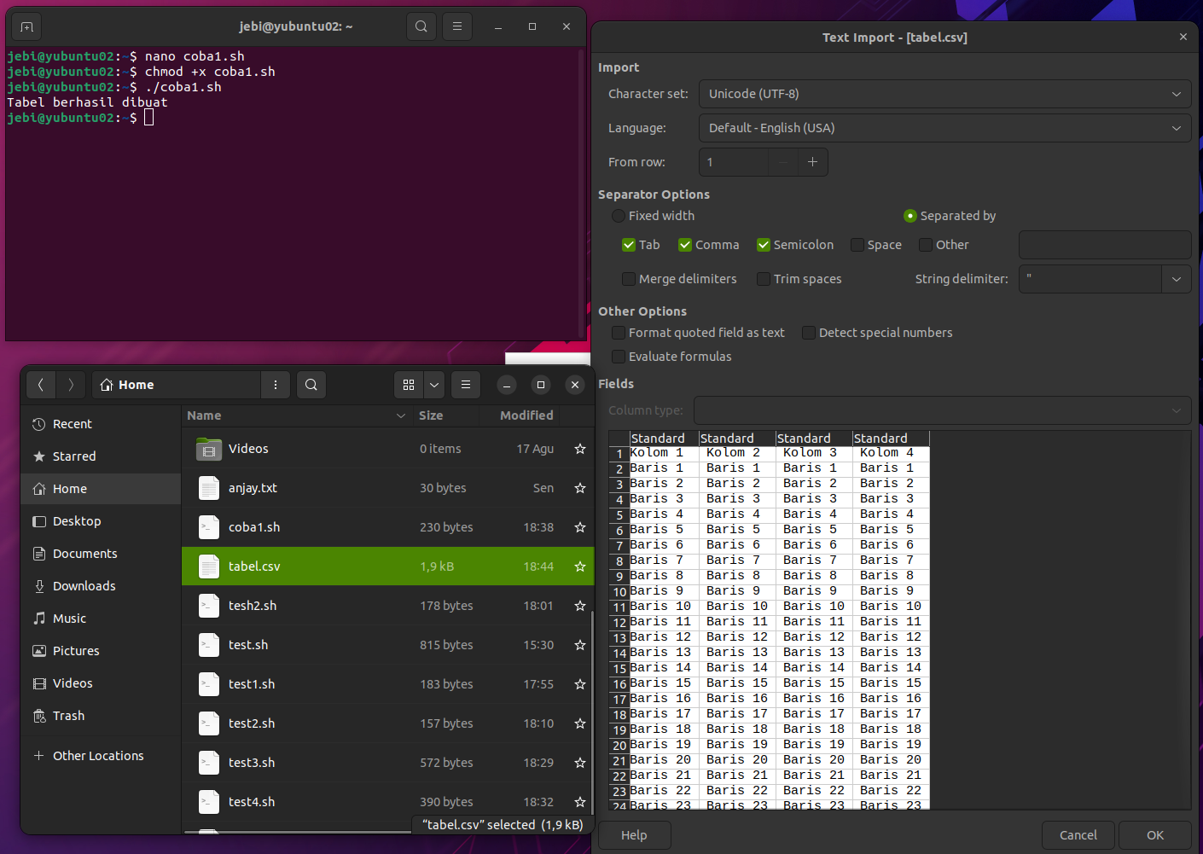Open the file manager view options dropdown

pos(434,385)
